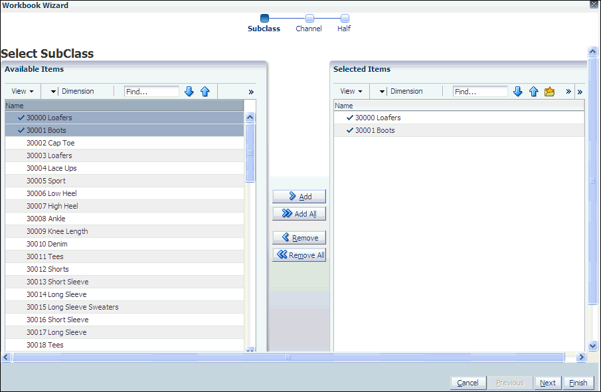
Task: Click the Finish button
Action: click(x=578, y=383)
